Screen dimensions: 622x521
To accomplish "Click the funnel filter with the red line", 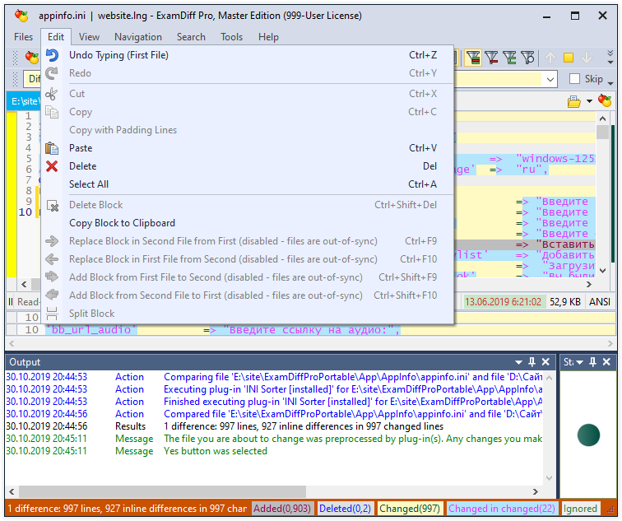I will tap(491, 58).
